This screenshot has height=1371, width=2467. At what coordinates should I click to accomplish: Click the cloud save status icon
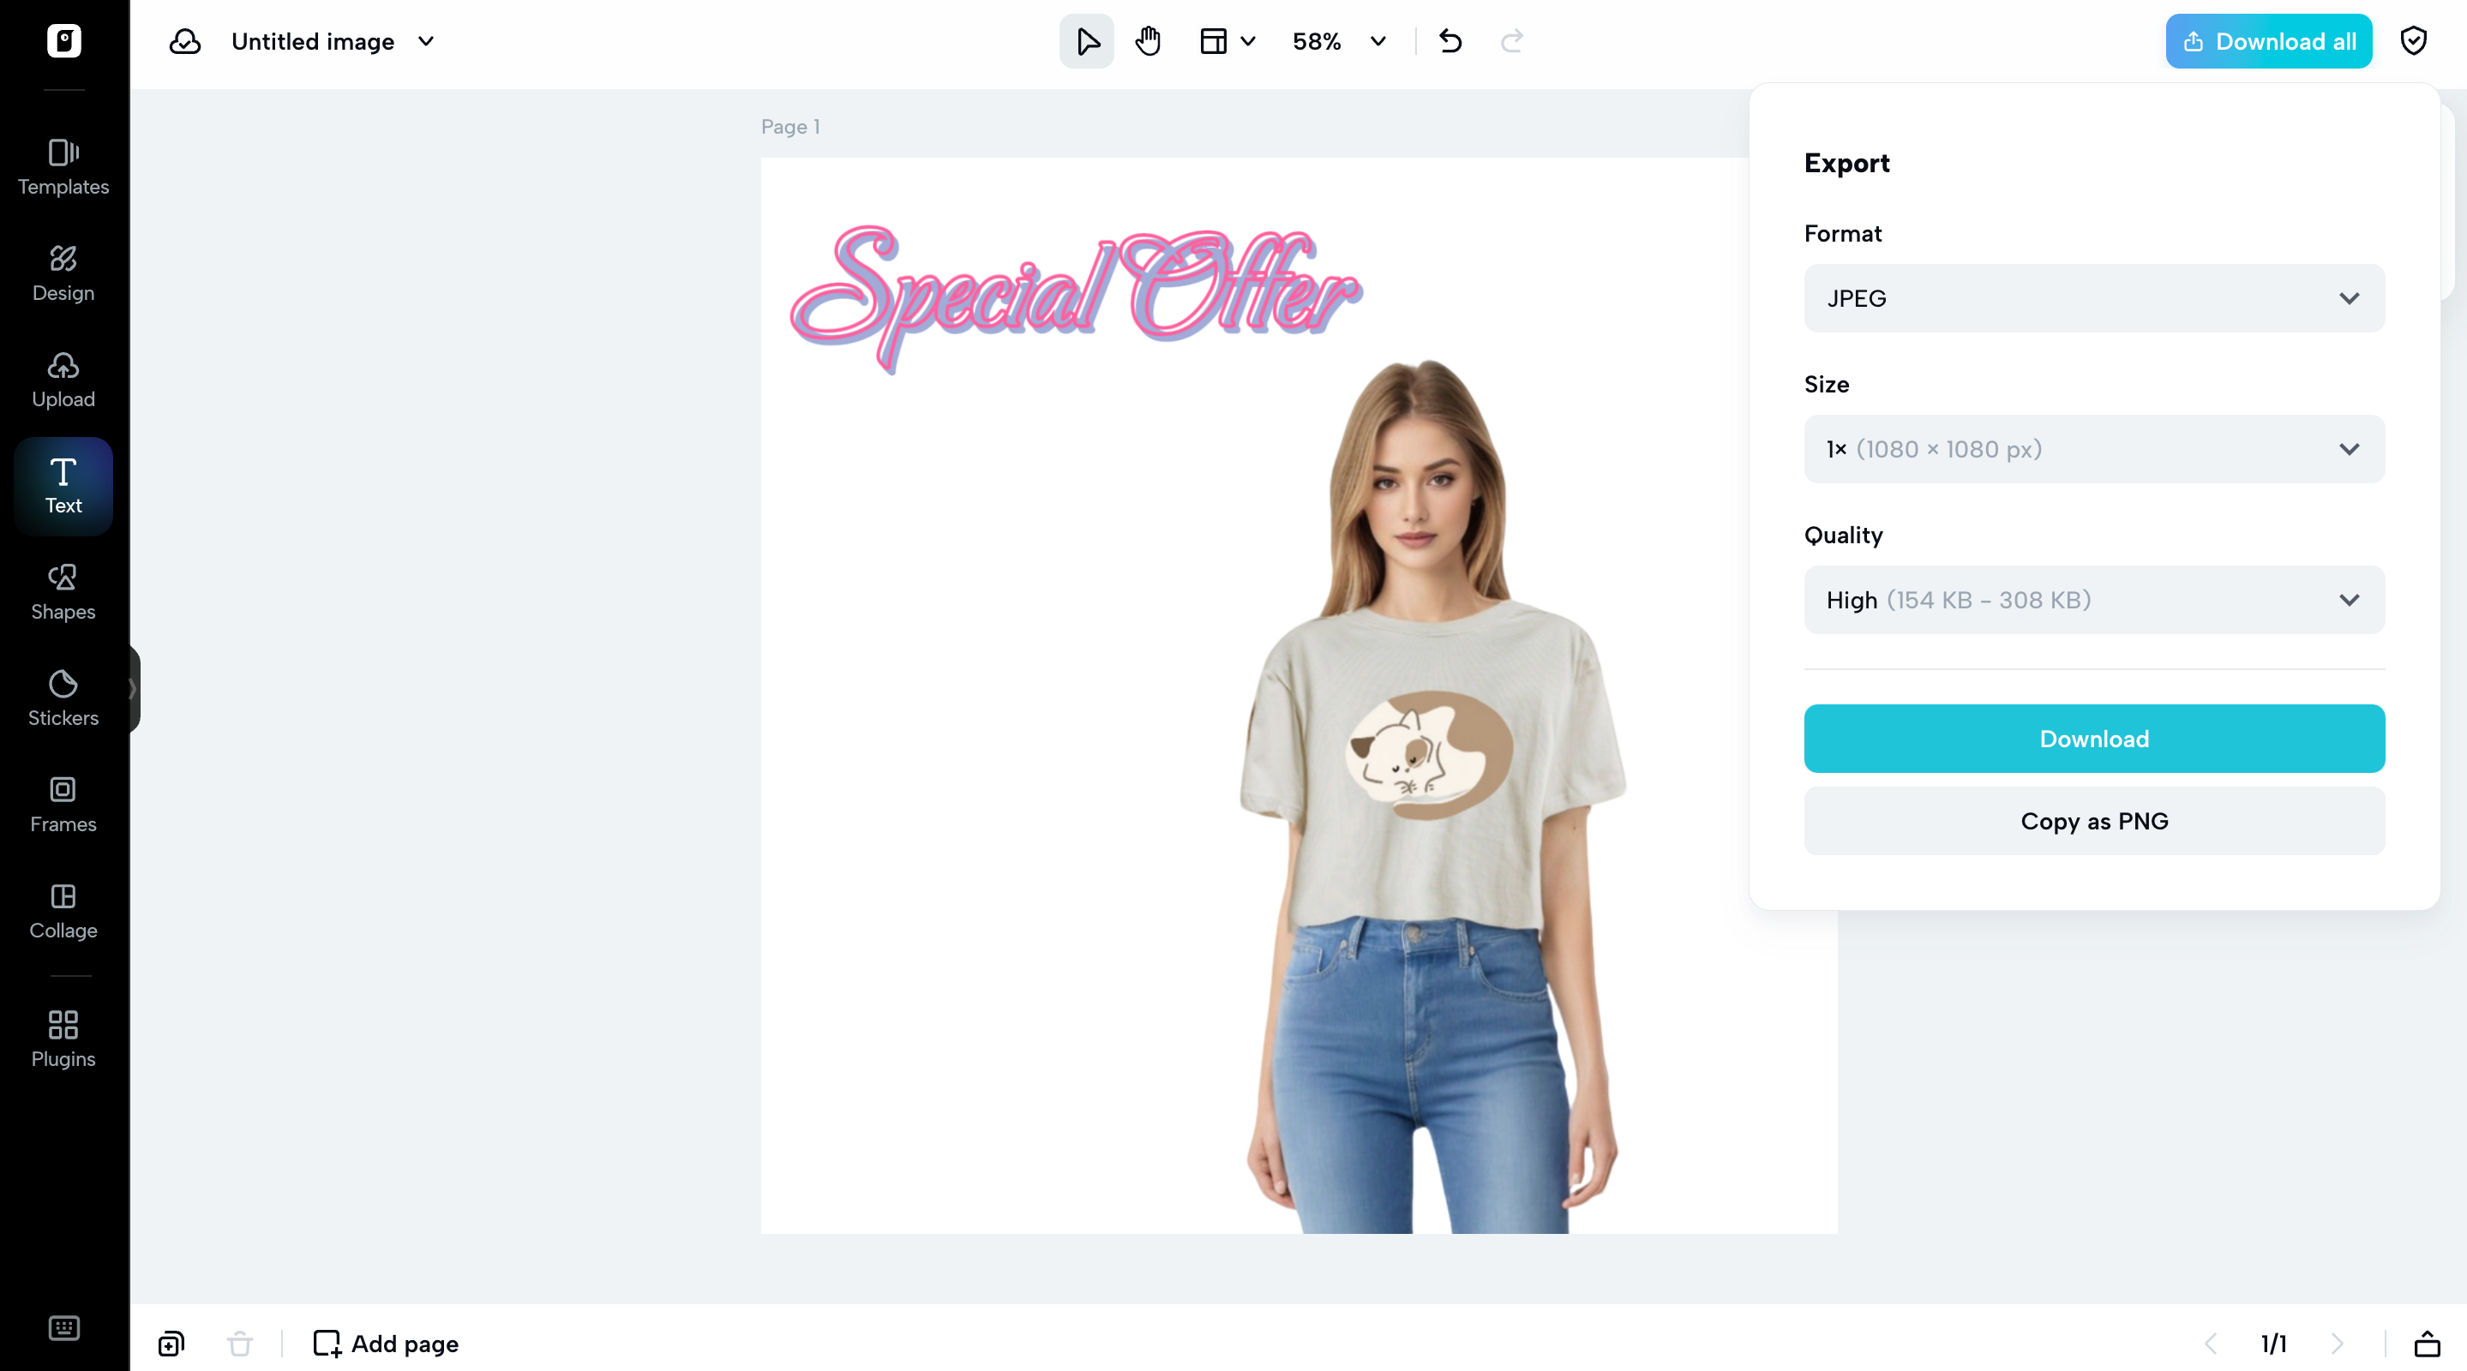(185, 41)
